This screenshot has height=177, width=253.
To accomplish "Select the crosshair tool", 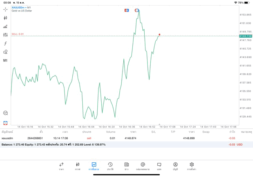I will pos(6,9).
